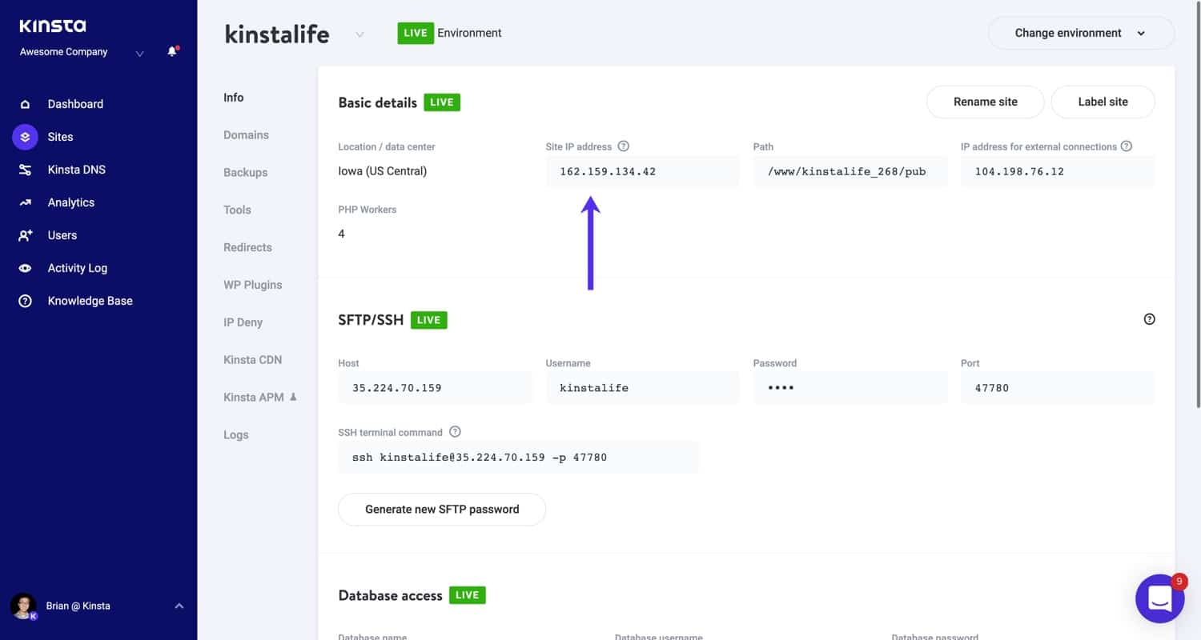Image resolution: width=1201 pixels, height=640 pixels.
Task: Click the Activity Log eye icon
Action: pyautogui.click(x=25, y=268)
